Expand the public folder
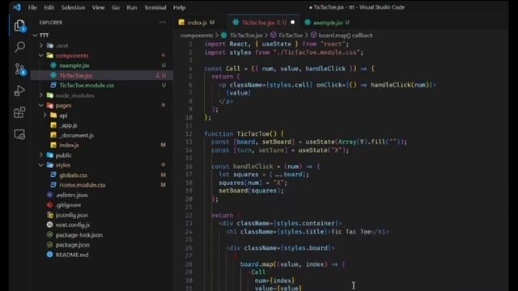 pyautogui.click(x=41, y=155)
